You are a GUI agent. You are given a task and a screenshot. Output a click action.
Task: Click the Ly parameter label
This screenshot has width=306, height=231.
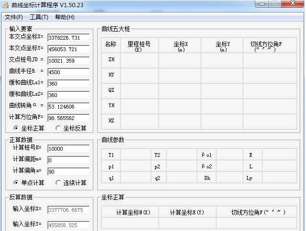coord(249,178)
